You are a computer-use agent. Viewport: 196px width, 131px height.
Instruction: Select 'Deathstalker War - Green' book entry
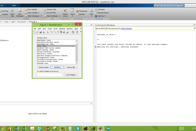(56, 44)
